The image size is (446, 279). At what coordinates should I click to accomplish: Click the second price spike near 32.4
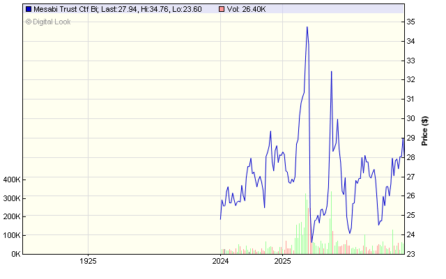pyautogui.click(x=332, y=72)
